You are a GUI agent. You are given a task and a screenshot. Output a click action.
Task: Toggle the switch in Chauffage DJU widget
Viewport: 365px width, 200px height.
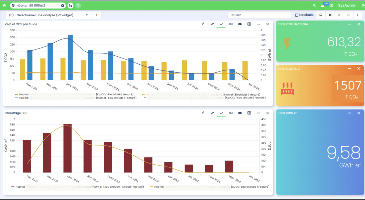(x=240, y=113)
